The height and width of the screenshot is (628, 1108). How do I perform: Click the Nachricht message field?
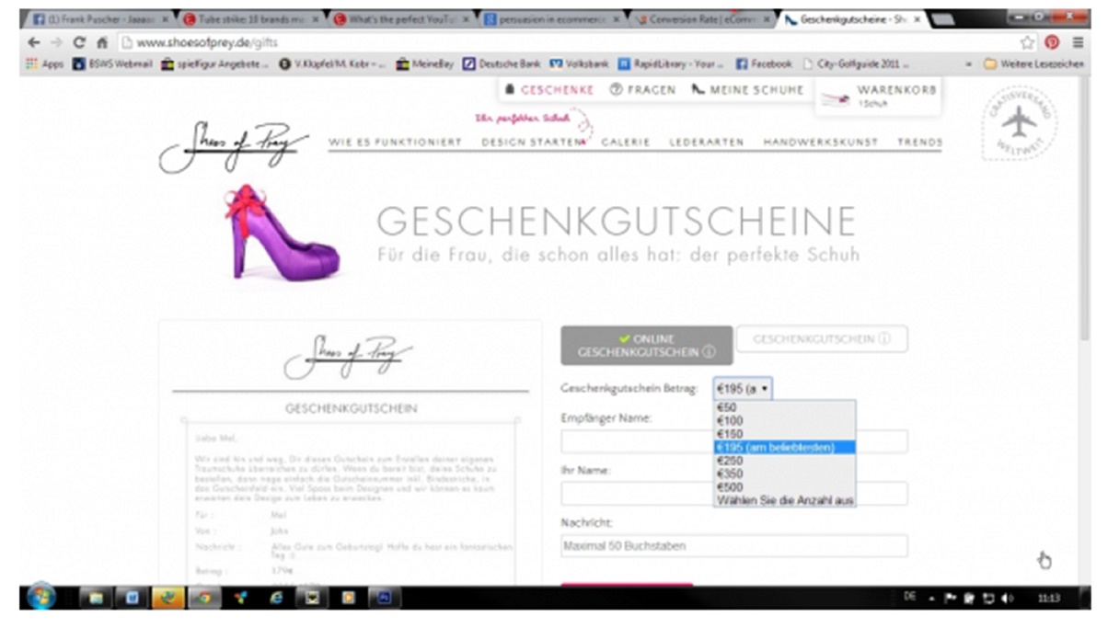coord(734,546)
